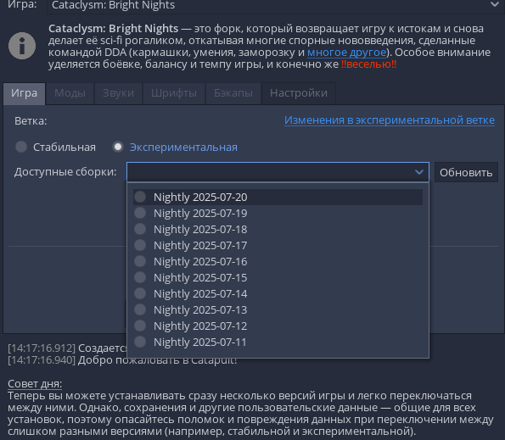The image size is (505, 440).
Task: Click the Обновить button
Action: [466, 172]
